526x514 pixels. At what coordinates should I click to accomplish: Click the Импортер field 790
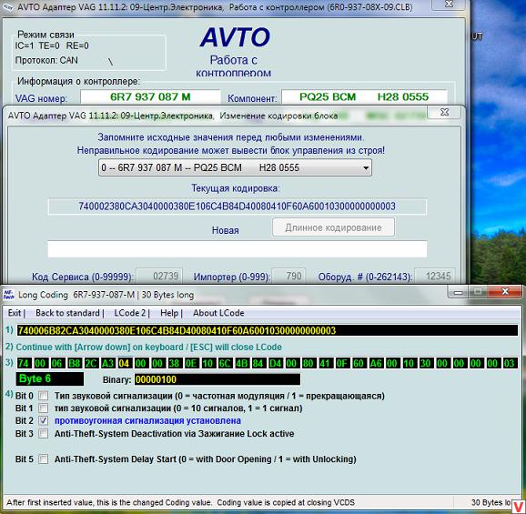[x=288, y=277]
